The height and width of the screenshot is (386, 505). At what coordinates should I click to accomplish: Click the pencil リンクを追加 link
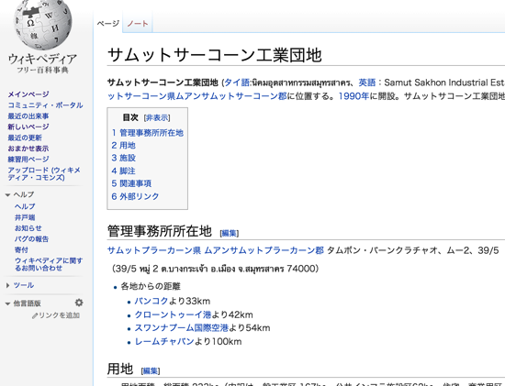(56, 315)
